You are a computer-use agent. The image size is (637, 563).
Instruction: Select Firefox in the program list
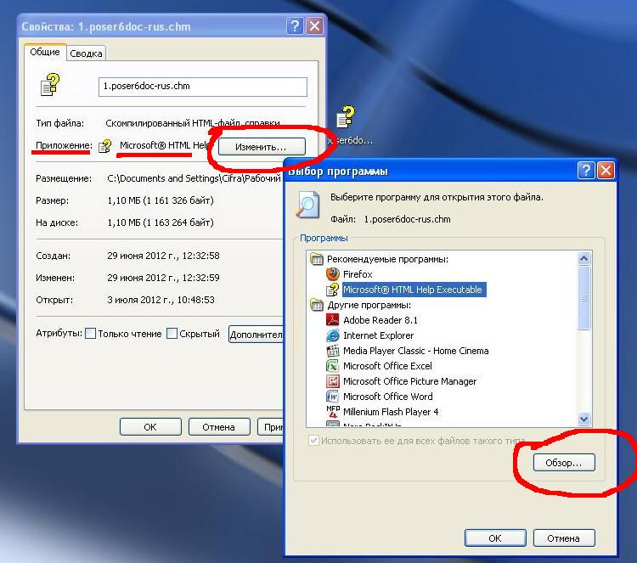click(358, 274)
